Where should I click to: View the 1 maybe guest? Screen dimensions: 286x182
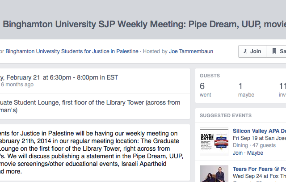point(246,90)
